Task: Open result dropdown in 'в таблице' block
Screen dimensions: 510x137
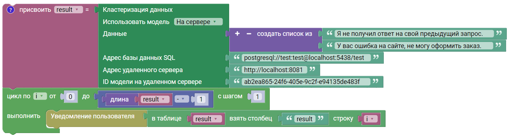Action: 208,119
